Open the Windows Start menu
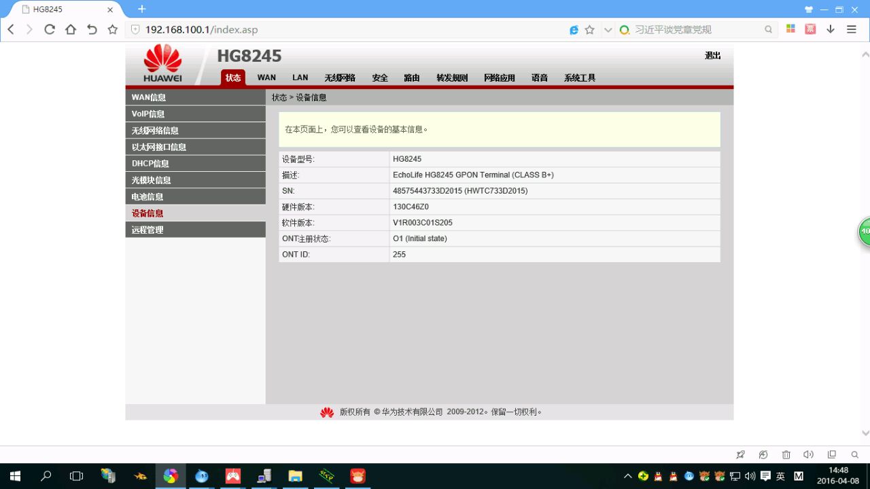 pos(15,476)
